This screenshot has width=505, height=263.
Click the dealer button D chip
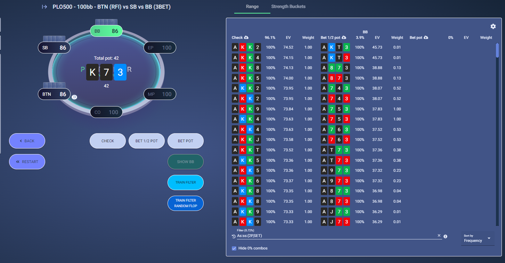click(x=74, y=97)
